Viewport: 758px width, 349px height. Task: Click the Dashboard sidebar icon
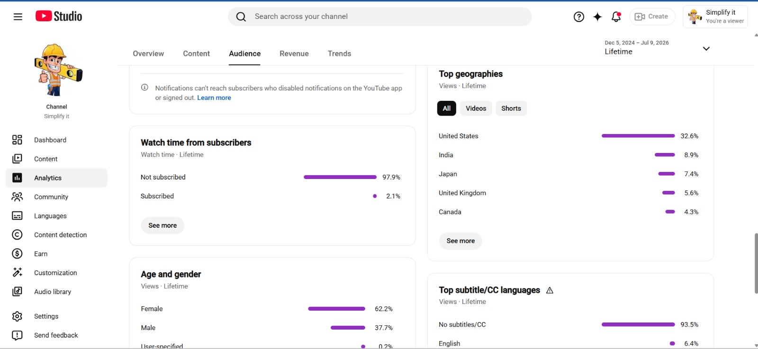(x=17, y=140)
